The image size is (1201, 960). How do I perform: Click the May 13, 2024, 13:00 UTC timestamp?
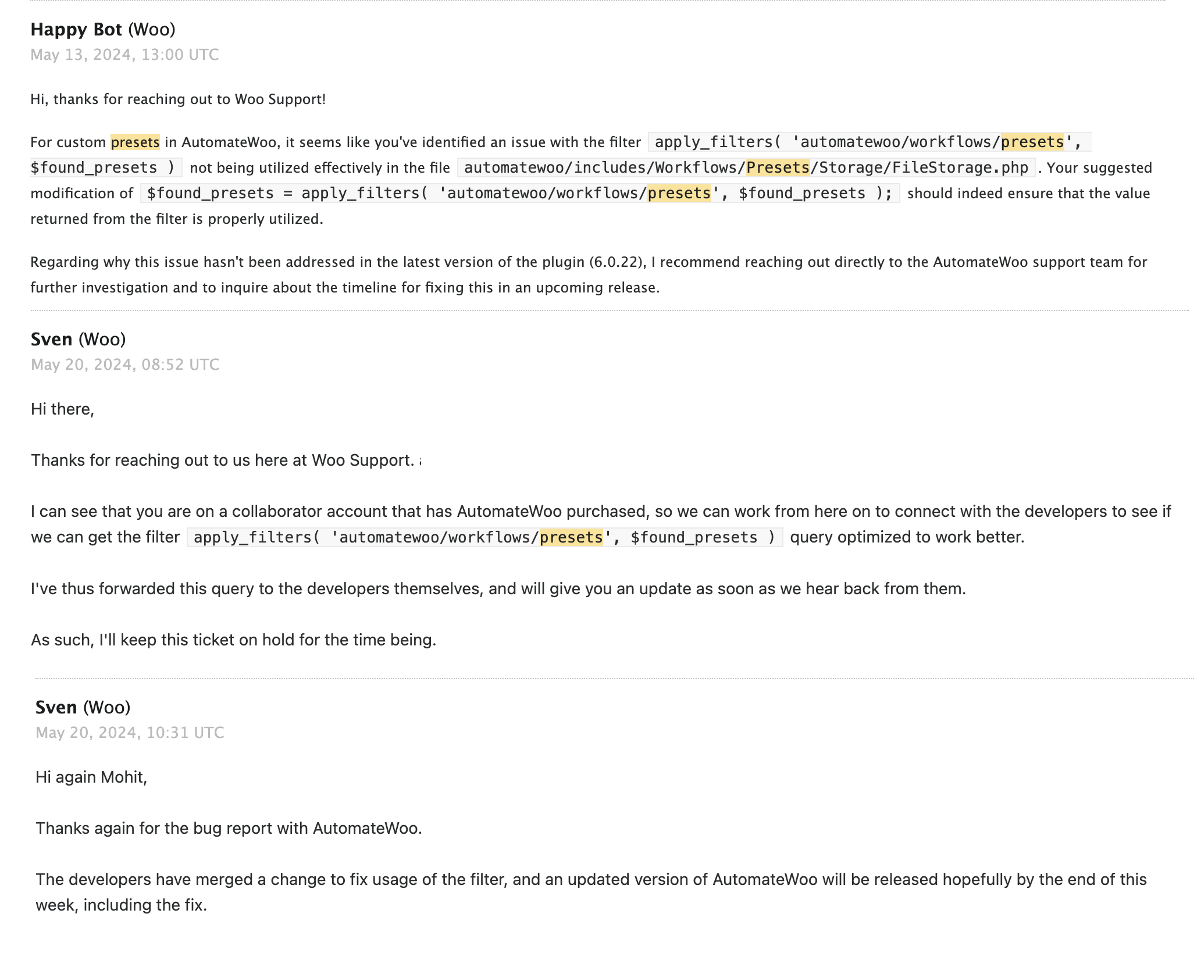coord(124,55)
